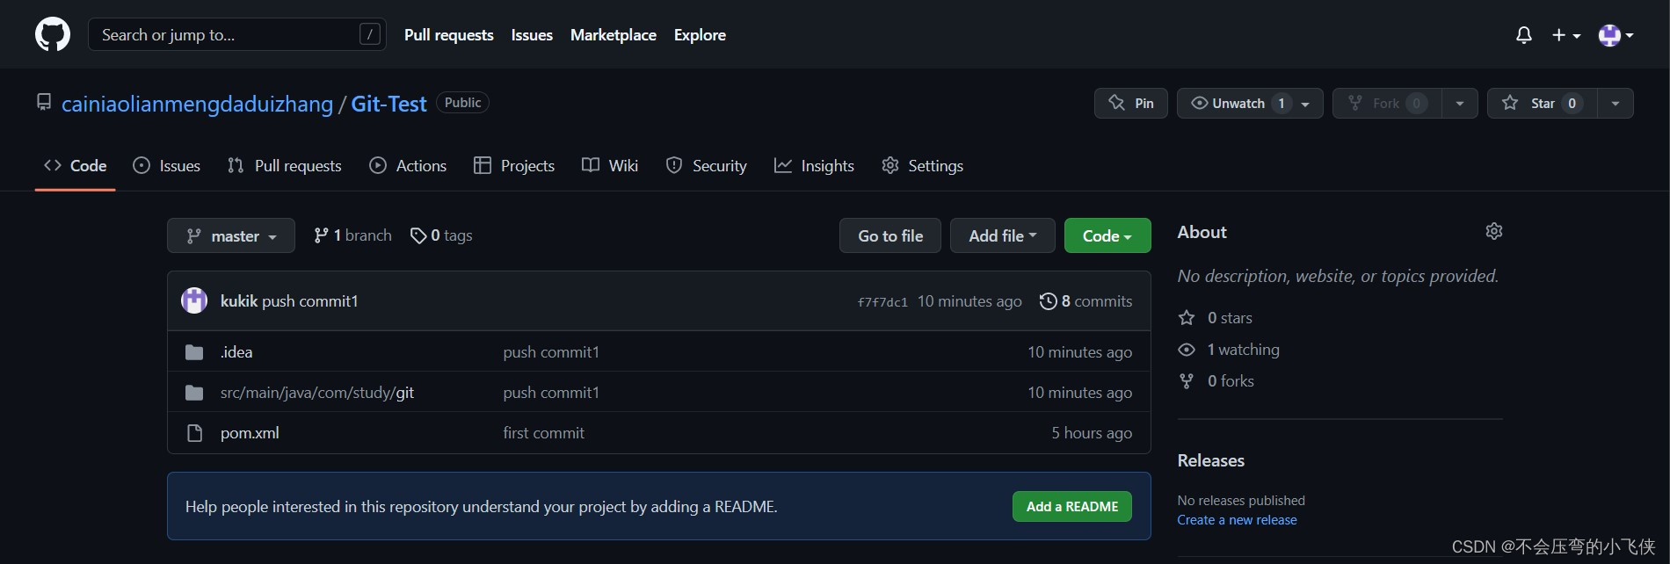View the 0 tags link

click(x=441, y=235)
